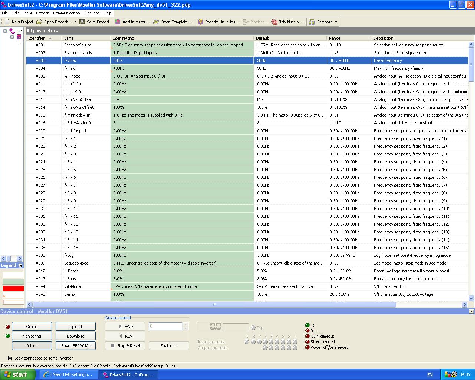Open the Communication menu
This screenshot has height=380, width=475.
[x=66, y=13]
